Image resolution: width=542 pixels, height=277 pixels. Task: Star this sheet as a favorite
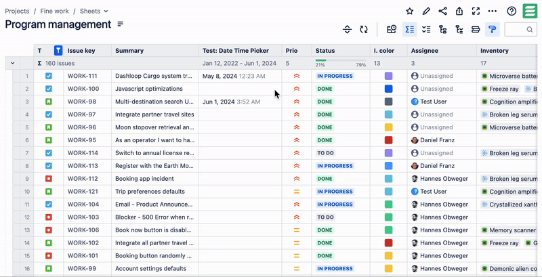click(x=410, y=12)
